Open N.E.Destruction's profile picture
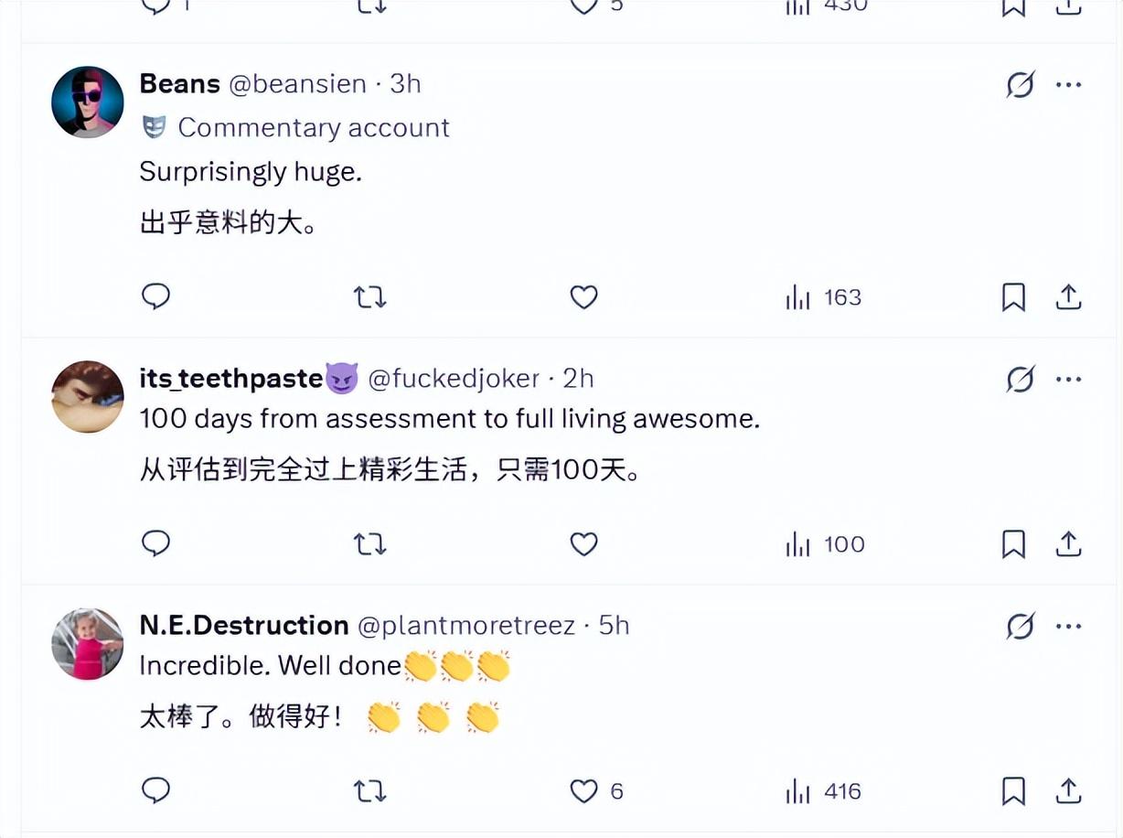Image resolution: width=1123 pixels, height=838 pixels. (x=88, y=643)
